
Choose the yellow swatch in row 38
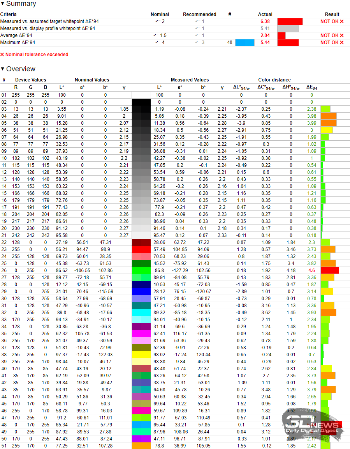(141, 354)
